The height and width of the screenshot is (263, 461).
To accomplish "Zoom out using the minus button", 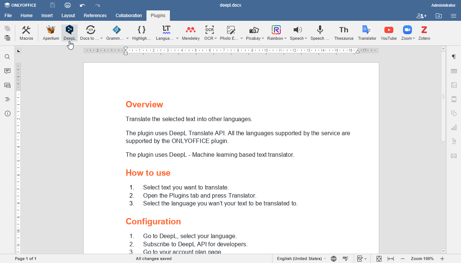I will [403, 259].
